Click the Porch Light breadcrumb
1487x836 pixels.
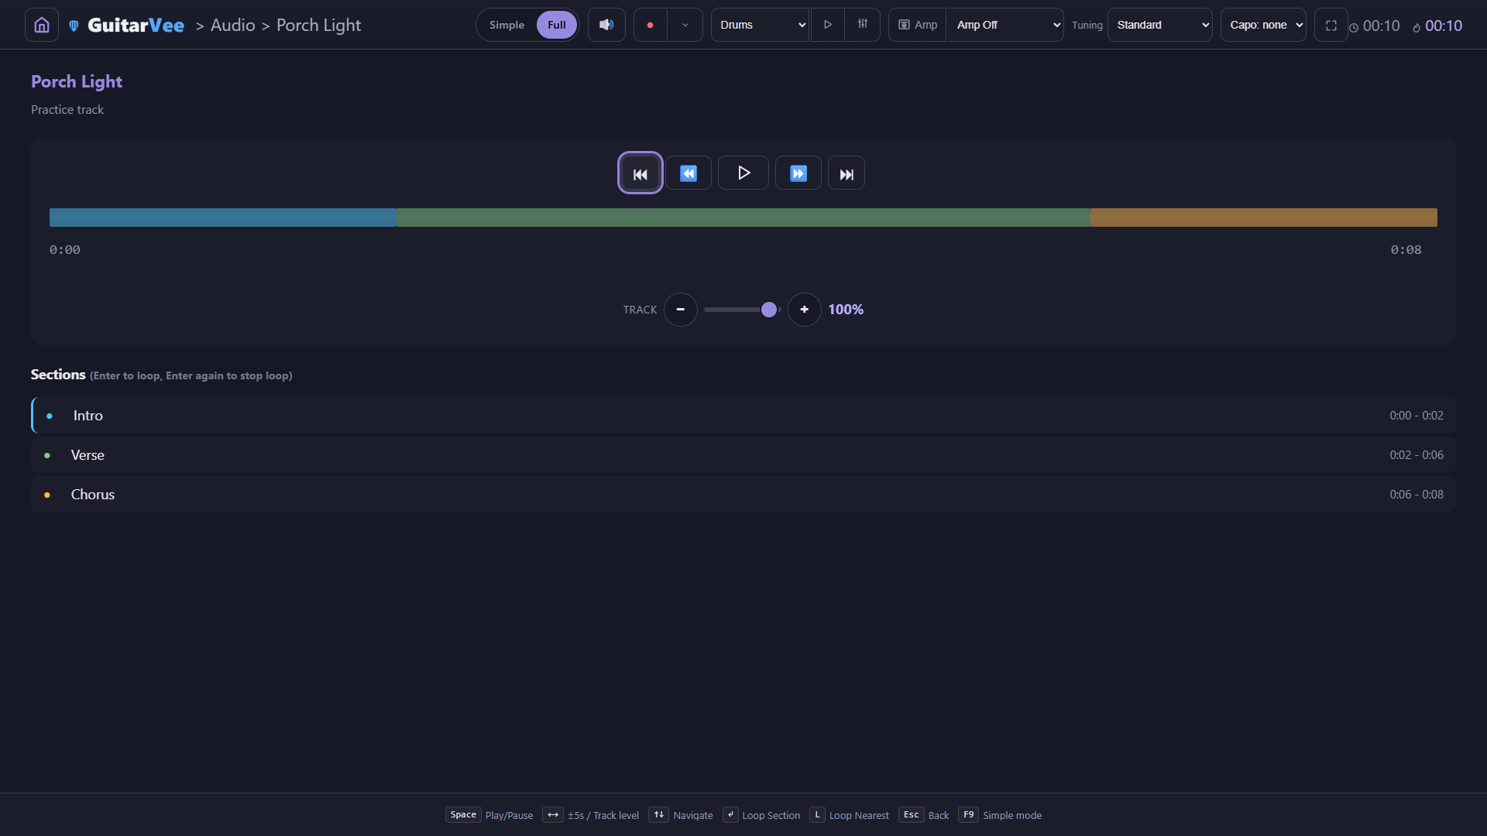[x=318, y=25]
